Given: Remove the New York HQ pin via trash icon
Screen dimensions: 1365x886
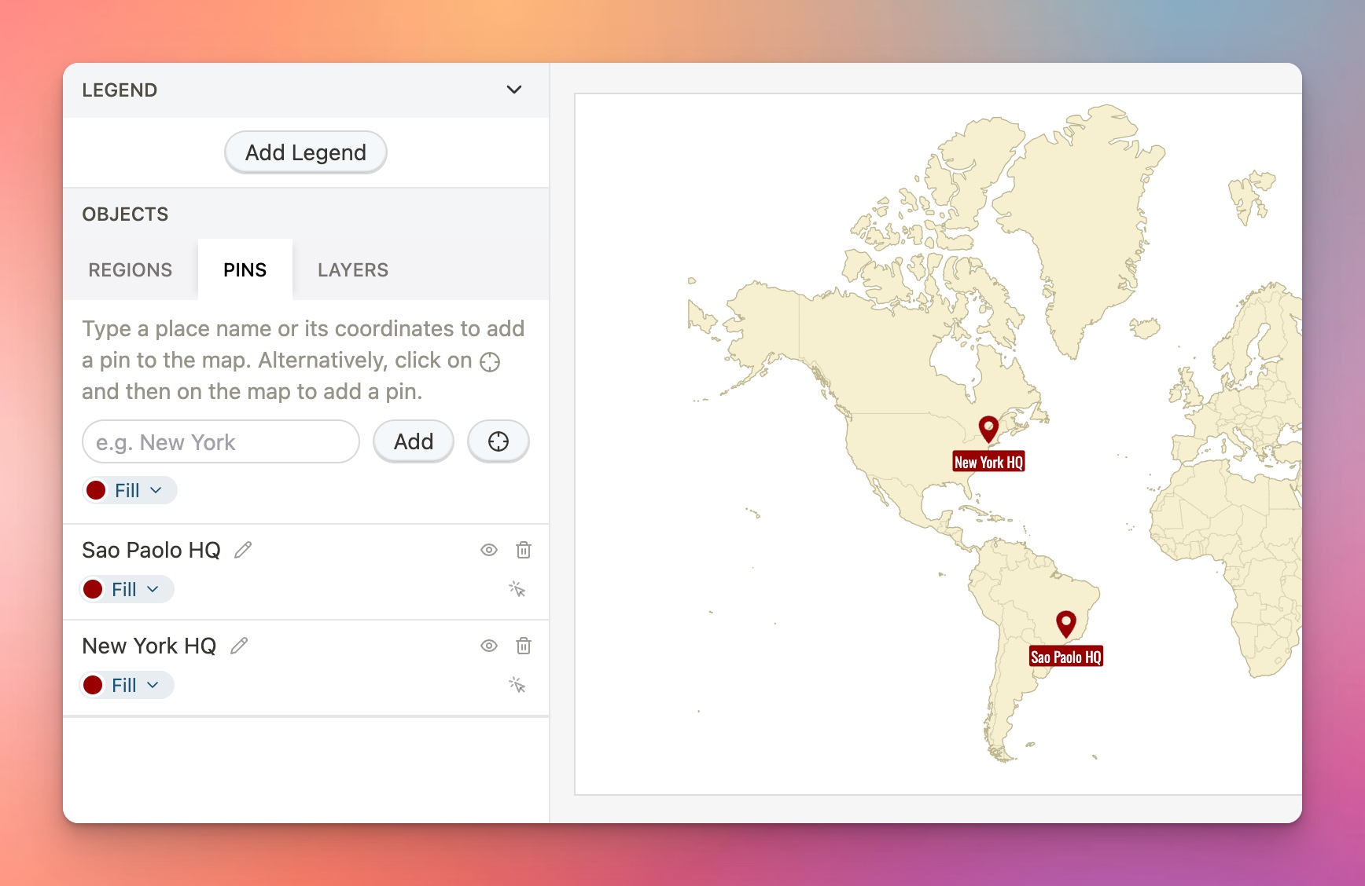Looking at the screenshot, I should (x=524, y=646).
